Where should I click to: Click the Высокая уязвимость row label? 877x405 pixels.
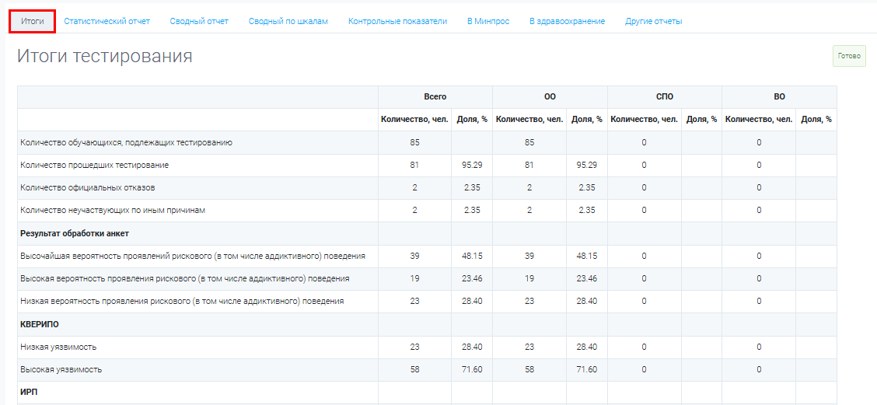61,370
